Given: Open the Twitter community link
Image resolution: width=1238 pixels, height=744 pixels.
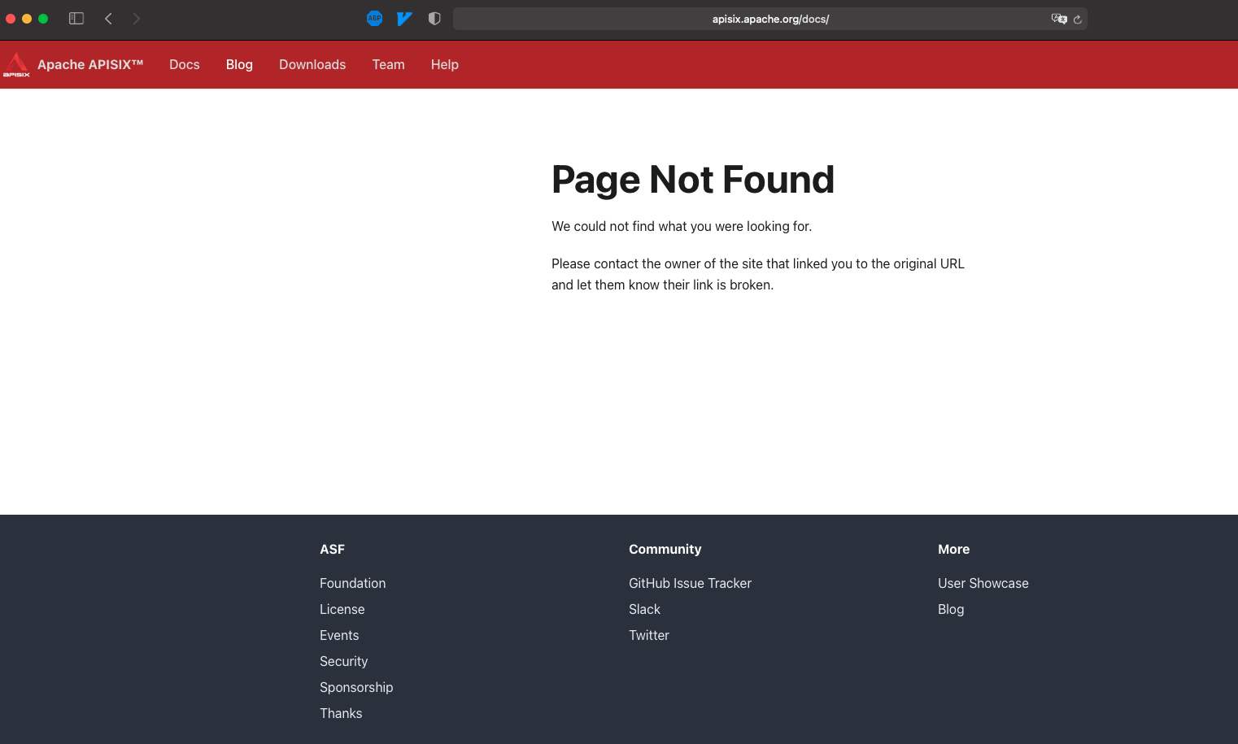Looking at the screenshot, I should [x=649, y=635].
